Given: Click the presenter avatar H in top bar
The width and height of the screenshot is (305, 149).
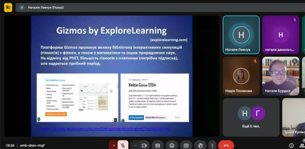Looking at the screenshot, I should (22, 7).
